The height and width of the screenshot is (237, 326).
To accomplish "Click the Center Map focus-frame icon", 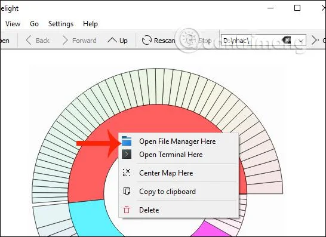I will (x=127, y=173).
